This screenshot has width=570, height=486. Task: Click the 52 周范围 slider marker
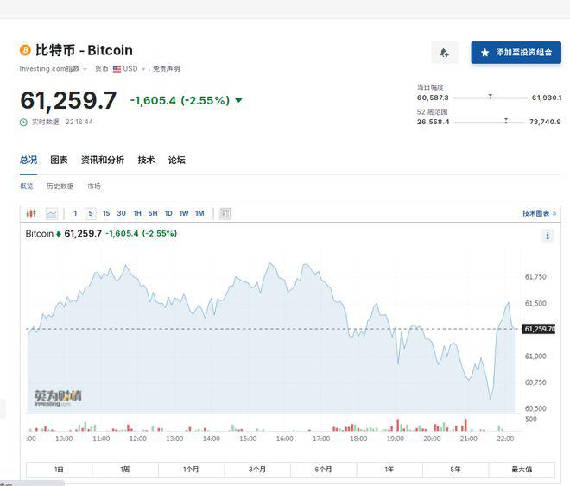tap(505, 121)
